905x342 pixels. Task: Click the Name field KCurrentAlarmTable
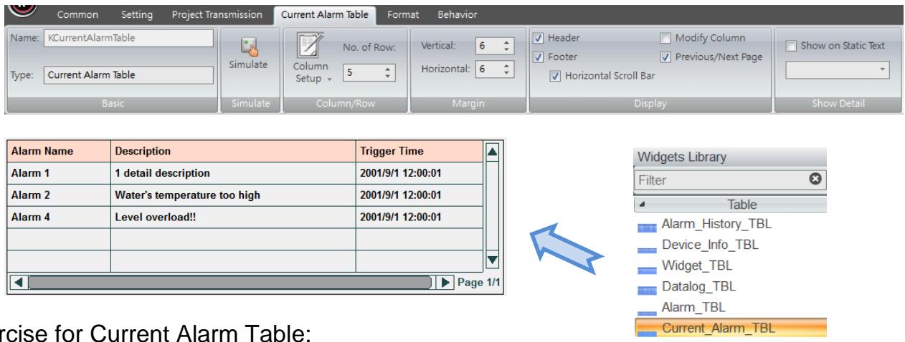click(x=128, y=38)
